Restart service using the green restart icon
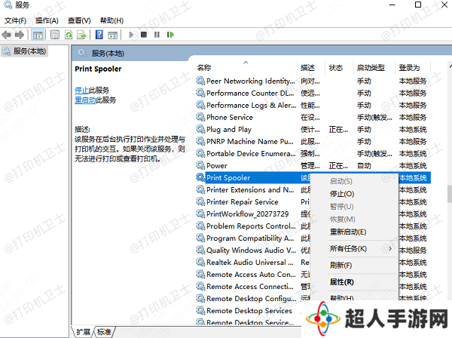This screenshot has width=452, height=338. [170, 35]
